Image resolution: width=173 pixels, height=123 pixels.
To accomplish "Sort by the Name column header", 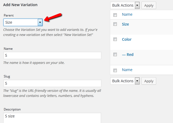I will tap(127, 15).
